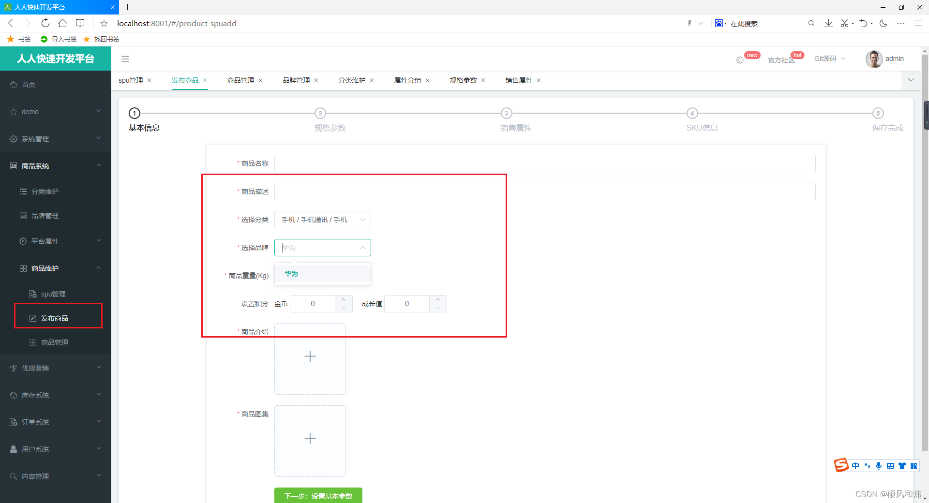Click the browser back arrow
Screen dimensions: 929x503
pyautogui.click(x=11, y=23)
